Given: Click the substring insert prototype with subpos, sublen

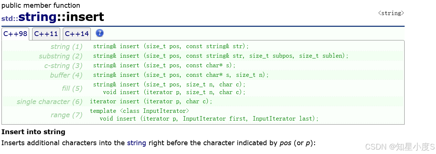Looking at the screenshot, I should [x=220, y=56].
